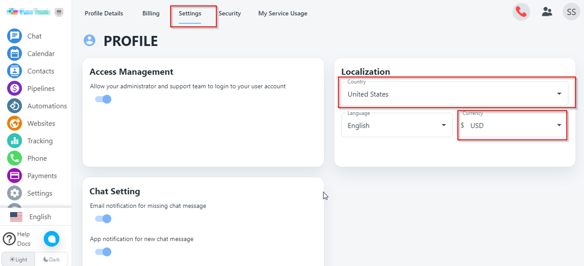Switch to the Billing tab

[x=151, y=13]
